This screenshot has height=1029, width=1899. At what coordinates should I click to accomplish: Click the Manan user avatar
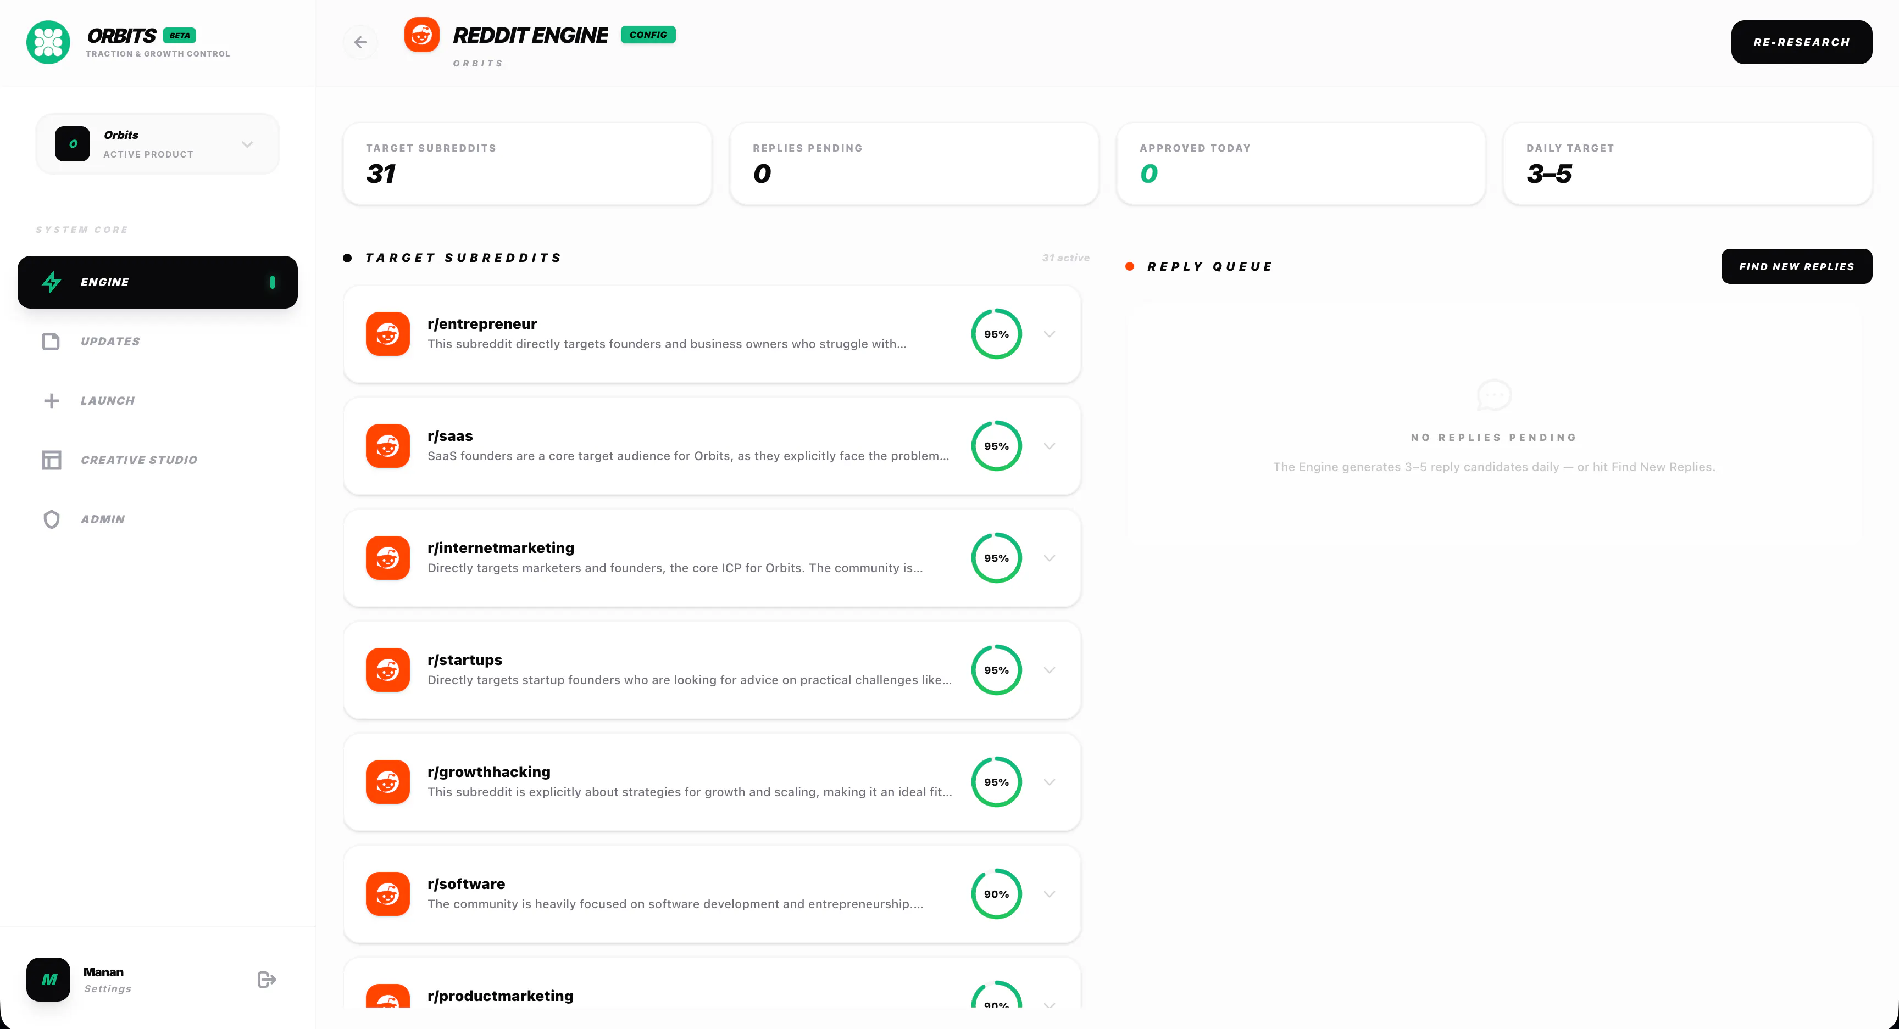pos(48,979)
